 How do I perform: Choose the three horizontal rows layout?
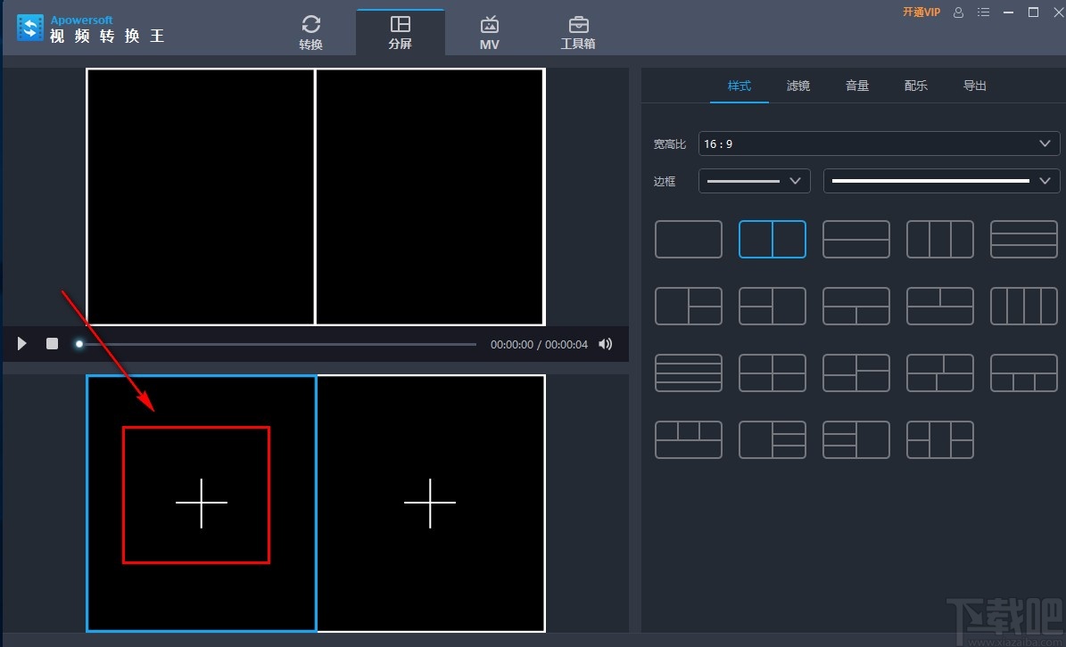1024,239
